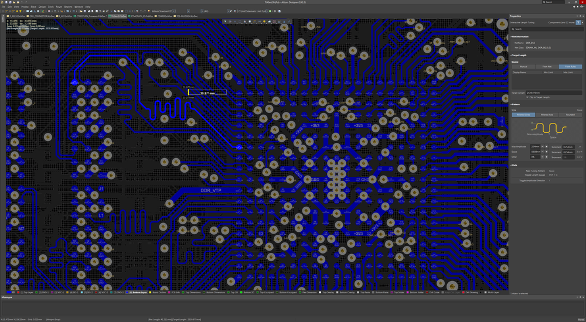Click the Properties panel search field

(545, 29)
